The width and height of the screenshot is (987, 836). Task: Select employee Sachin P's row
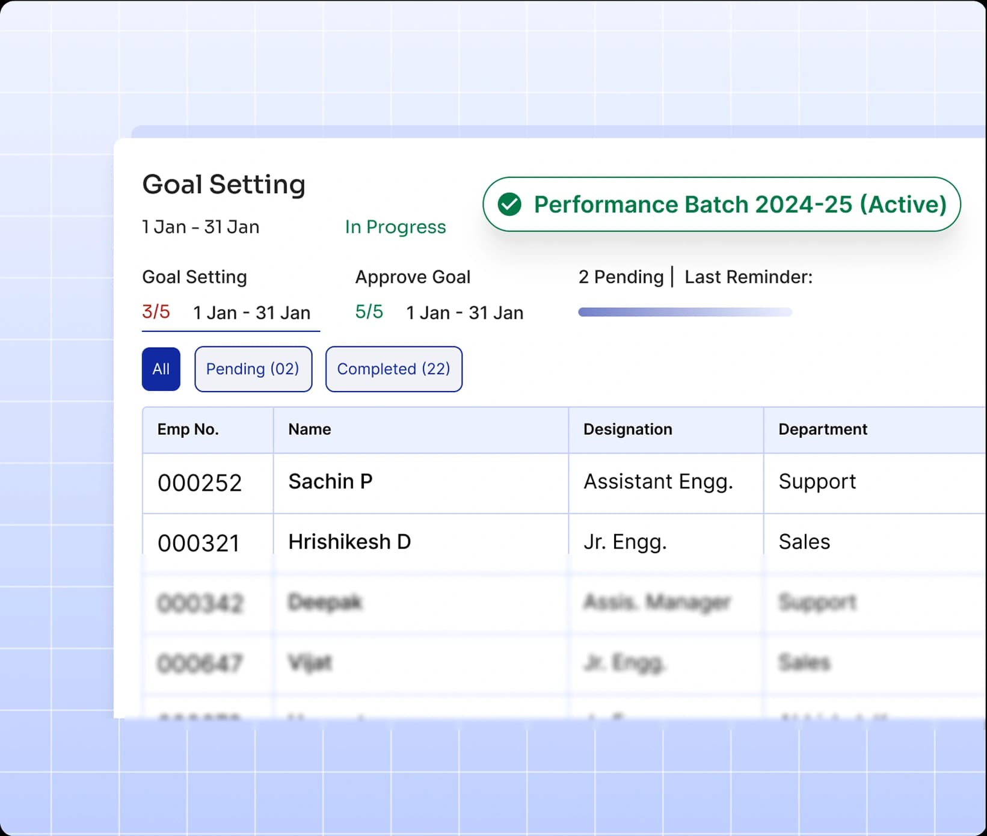[421, 482]
